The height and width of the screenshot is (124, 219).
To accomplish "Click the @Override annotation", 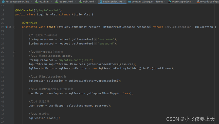I will (x=29, y=23).
